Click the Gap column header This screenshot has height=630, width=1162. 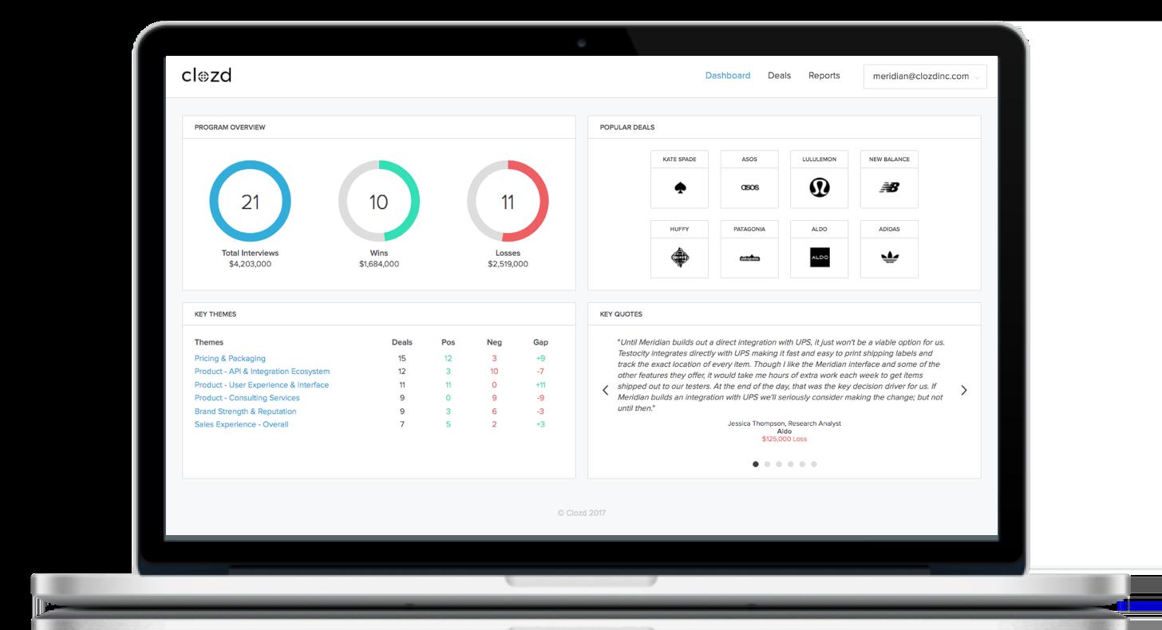pyautogui.click(x=540, y=342)
